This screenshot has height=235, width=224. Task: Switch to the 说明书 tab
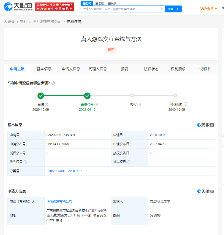click(x=205, y=69)
